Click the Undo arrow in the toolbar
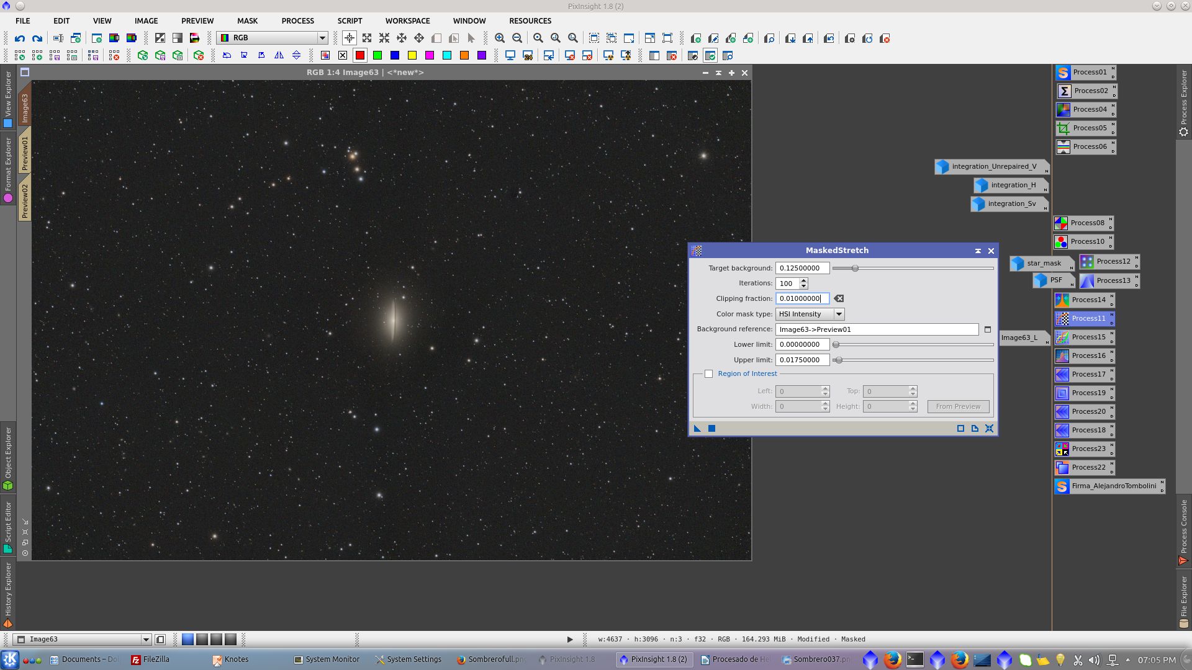The width and height of the screenshot is (1192, 670). pyautogui.click(x=20, y=38)
